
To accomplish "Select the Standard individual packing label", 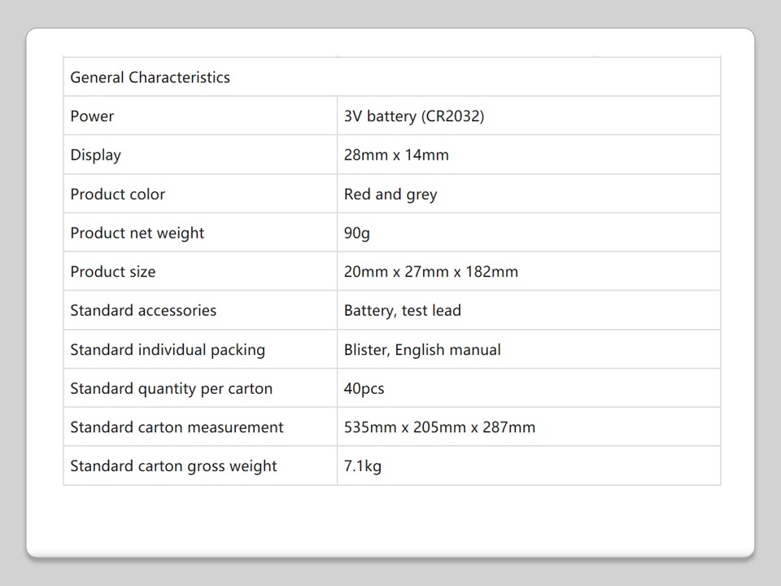I will click(168, 349).
